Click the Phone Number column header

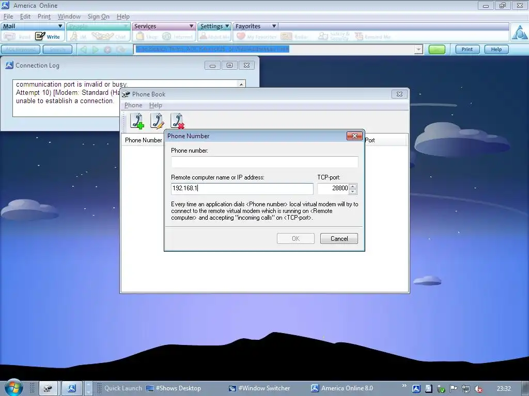(144, 140)
